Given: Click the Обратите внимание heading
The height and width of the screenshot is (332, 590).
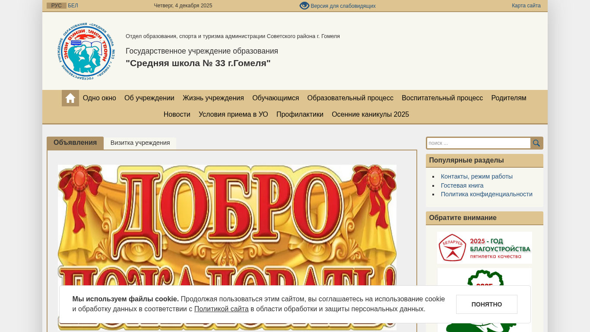Looking at the screenshot, I should pyautogui.click(x=463, y=218).
